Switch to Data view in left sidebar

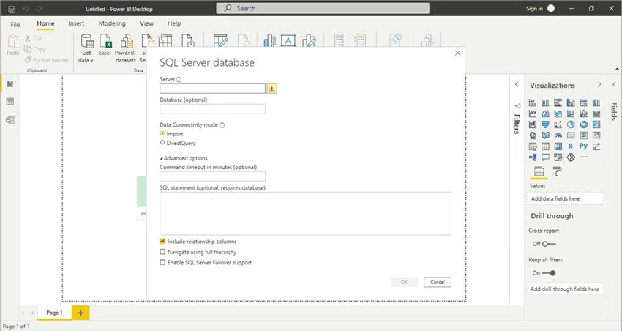pyautogui.click(x=10, y=102)
